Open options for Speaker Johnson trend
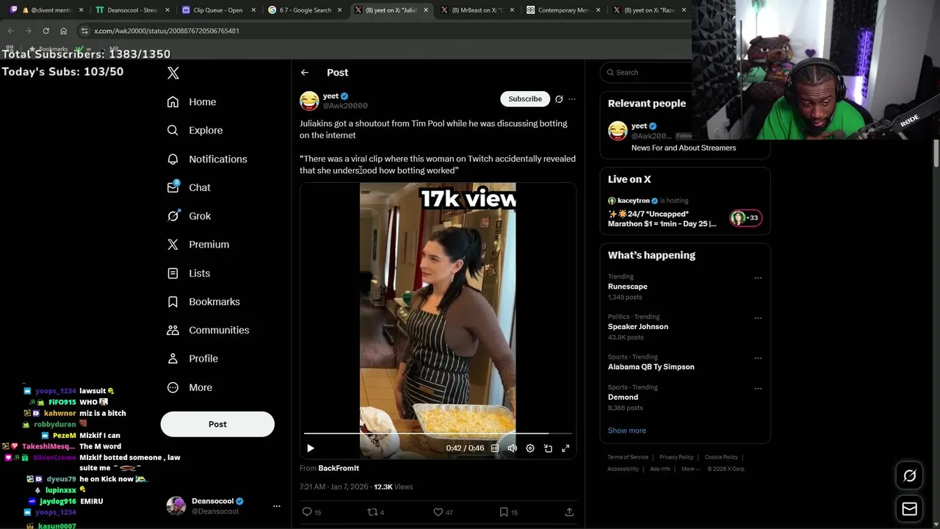The image size is (940, 529). pyautogui.click(x=758, y=318)
